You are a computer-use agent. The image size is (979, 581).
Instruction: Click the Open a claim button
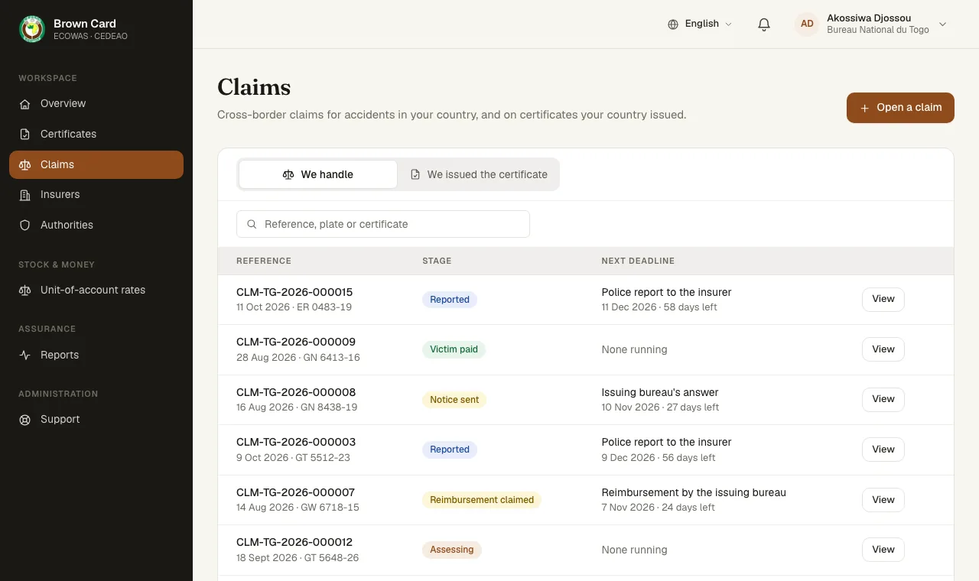(x=900, y=108)
